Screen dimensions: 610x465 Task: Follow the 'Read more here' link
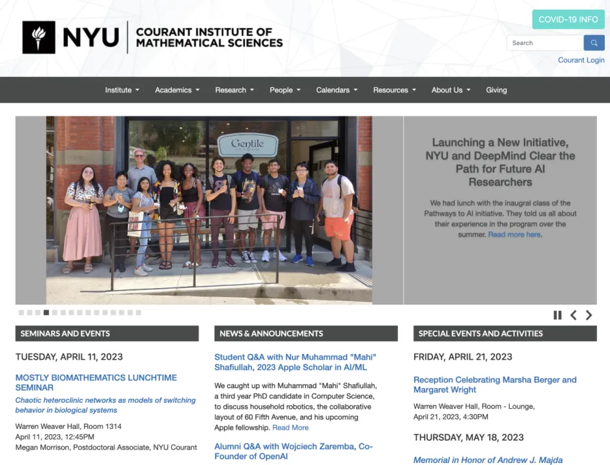click(514, 234)
